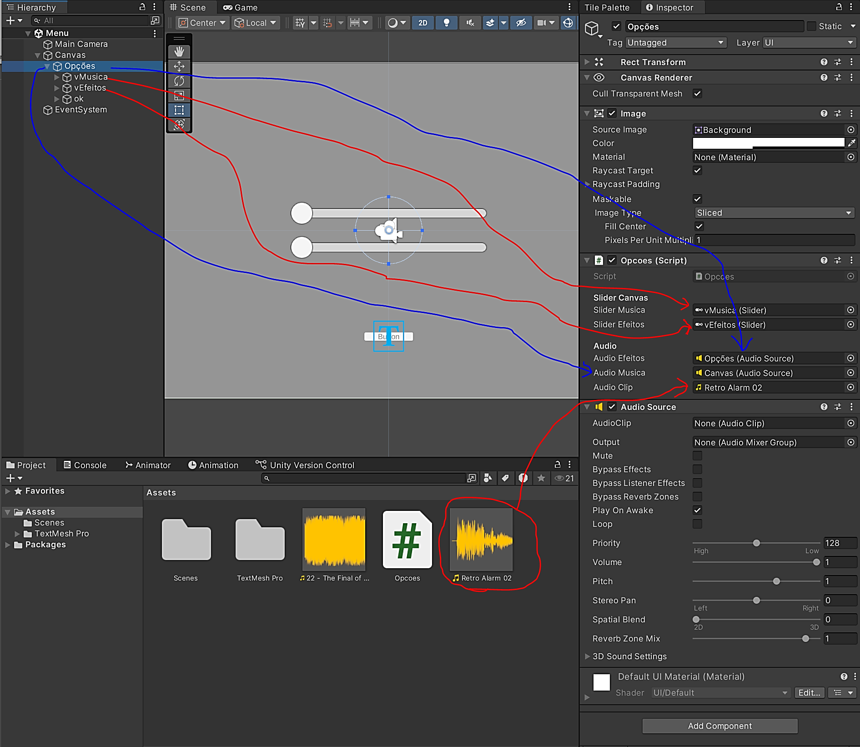Select the Move tool in scene toolbar
This screenshot has height=747, width=860.
tap(179, 66)
